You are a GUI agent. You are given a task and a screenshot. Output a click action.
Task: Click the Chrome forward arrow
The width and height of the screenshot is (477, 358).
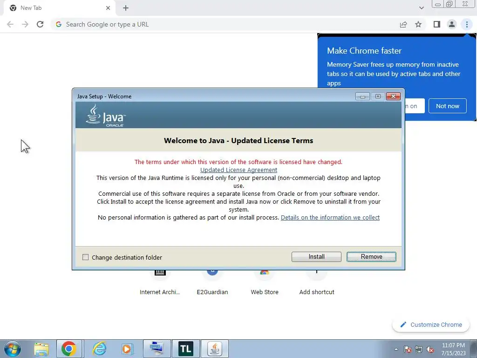[25, 24]
